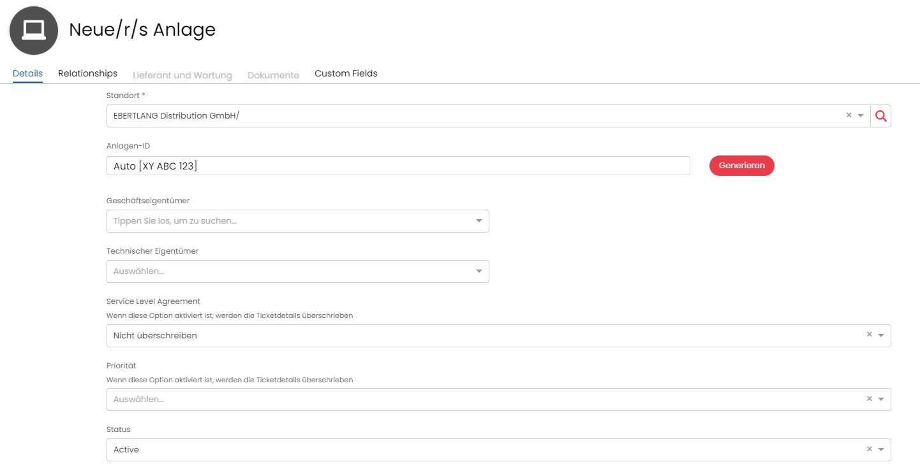Expand the Standort dropdown arrow
Viewport: 920px width, 476px height.
(861, 116)
